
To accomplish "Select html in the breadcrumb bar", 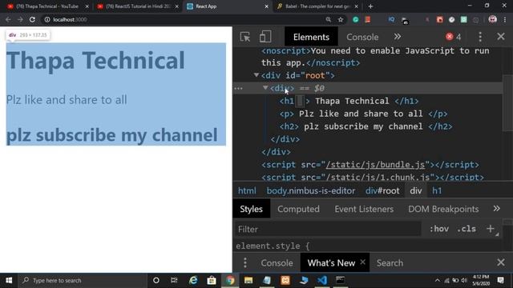I will tap(247, 190).
